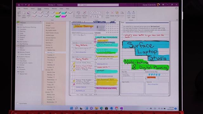Switch to the Home ribbon tab
Screen dimensions: 203x114
[25, 9]
